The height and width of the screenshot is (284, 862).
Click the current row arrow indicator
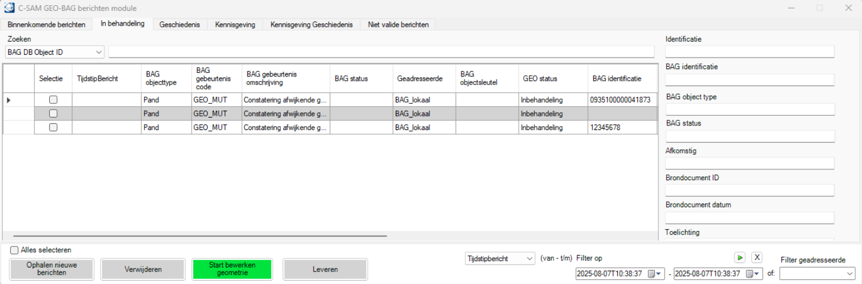coord(8,100)
